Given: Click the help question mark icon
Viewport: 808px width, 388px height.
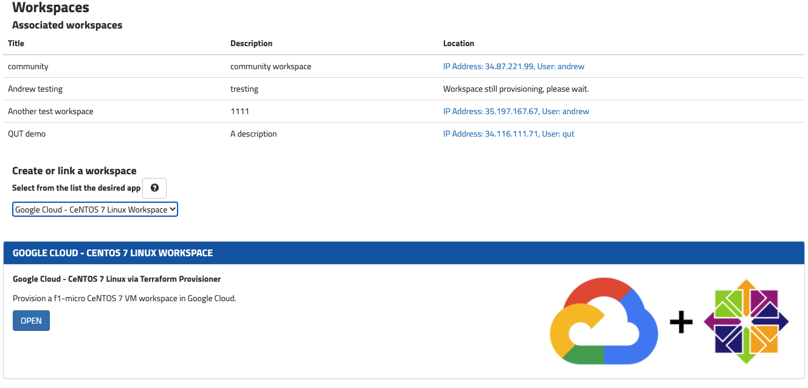Looking at the screenshot, I should point(154,188).
